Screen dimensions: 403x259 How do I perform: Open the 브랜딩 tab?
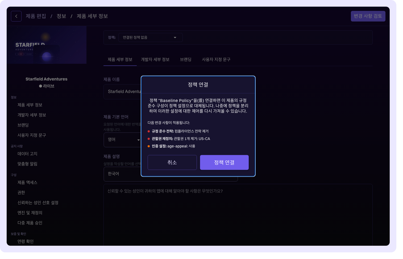[x=186, y=60]
